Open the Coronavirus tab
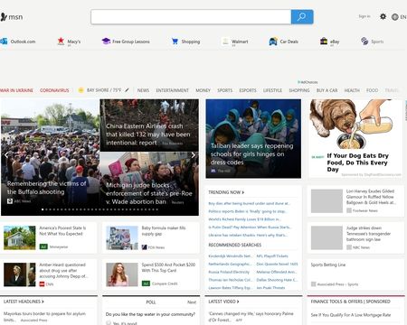This screenshot has width=407, height=325. [x=54, y=90]
